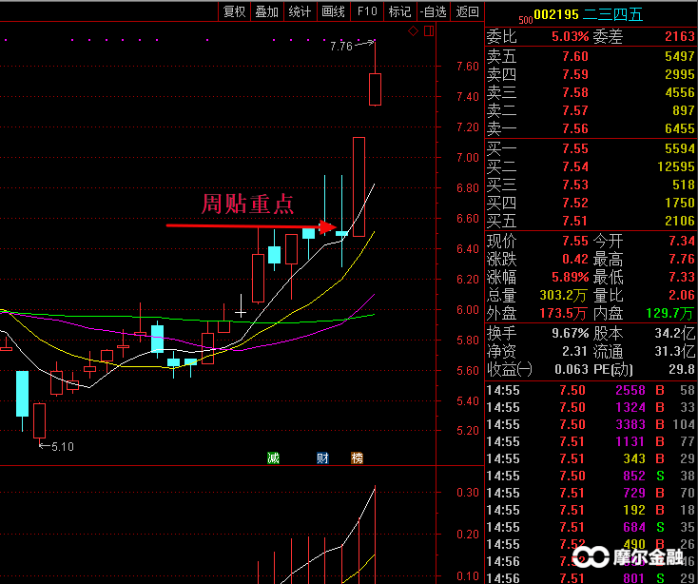The image size is (698, 584).
Task: Click 收益(一) value 0.063
Action: (572, 369)
